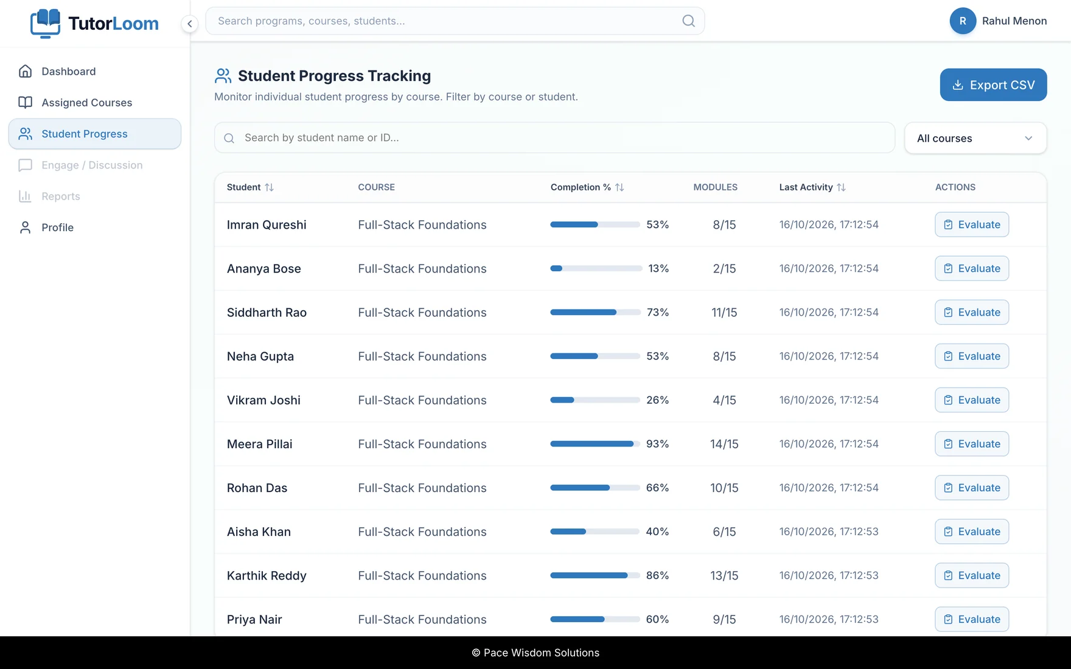Viewport: 1071px width, 669px height.
Task: Click the Engage / Discussion chat icon
Action: (x=25, y=165)
